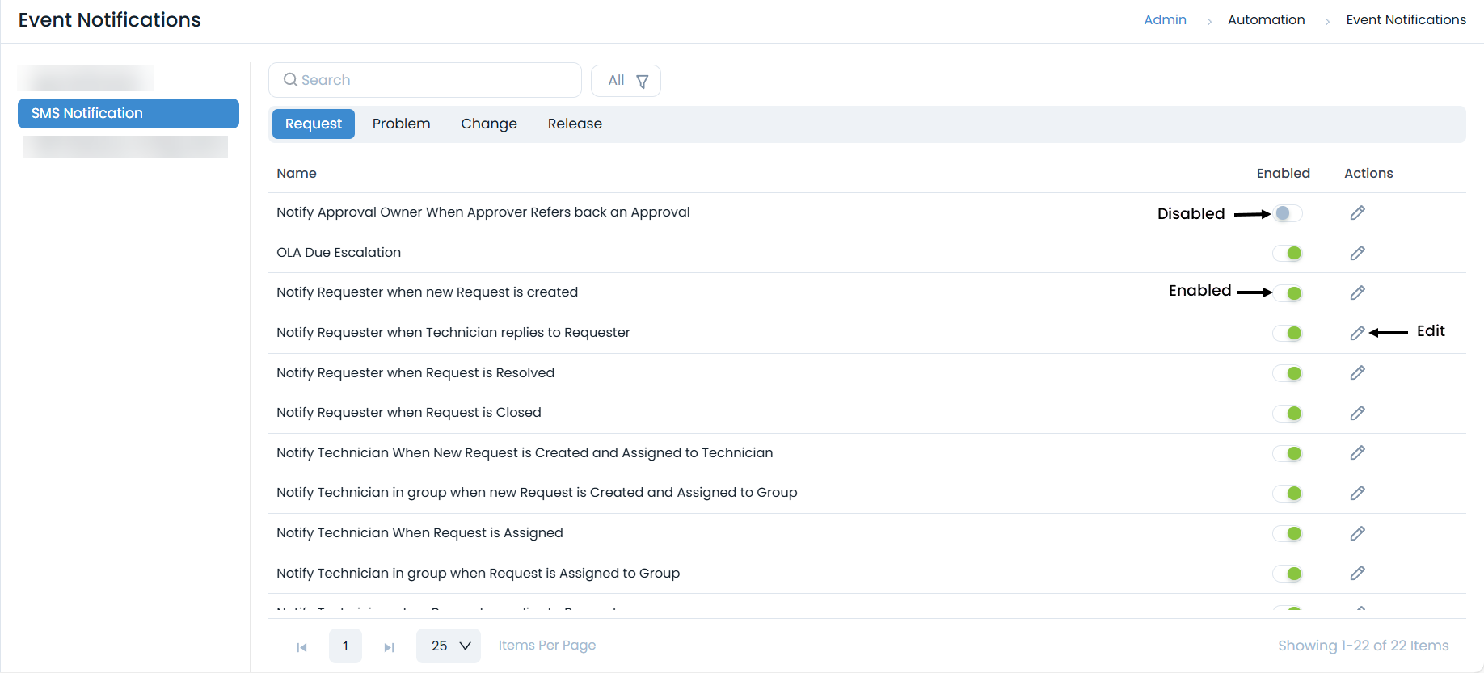The height and width of the screenshot is (673, 1484).
Task: Toggle 'Notify Technician in group when Request is Assigned'
Action: 1288,574
